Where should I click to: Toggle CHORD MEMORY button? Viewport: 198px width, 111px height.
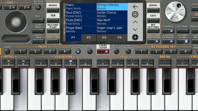(x=168, y=41)
